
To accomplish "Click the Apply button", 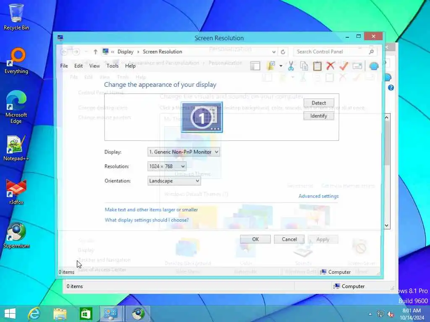I will point(323,239).
